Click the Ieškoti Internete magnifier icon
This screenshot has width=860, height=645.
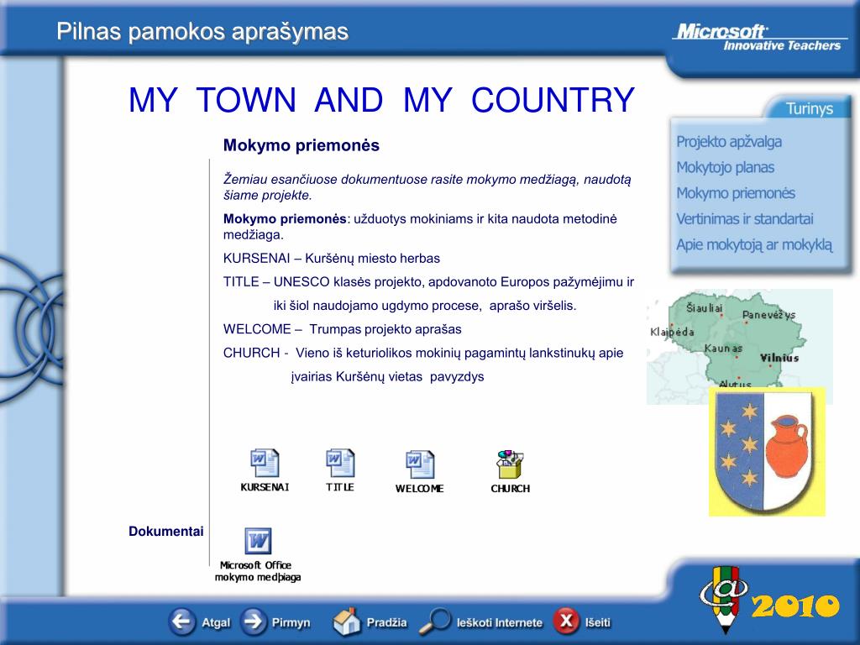[435, 621]
